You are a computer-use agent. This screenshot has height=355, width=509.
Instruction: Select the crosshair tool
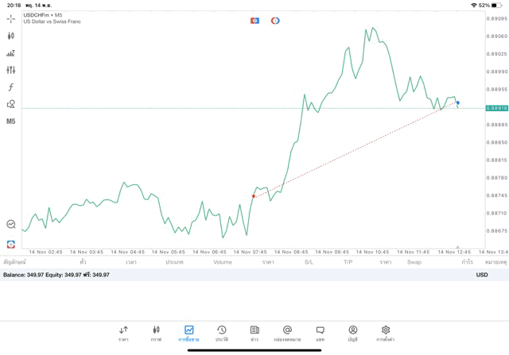(x=10, y=18)
